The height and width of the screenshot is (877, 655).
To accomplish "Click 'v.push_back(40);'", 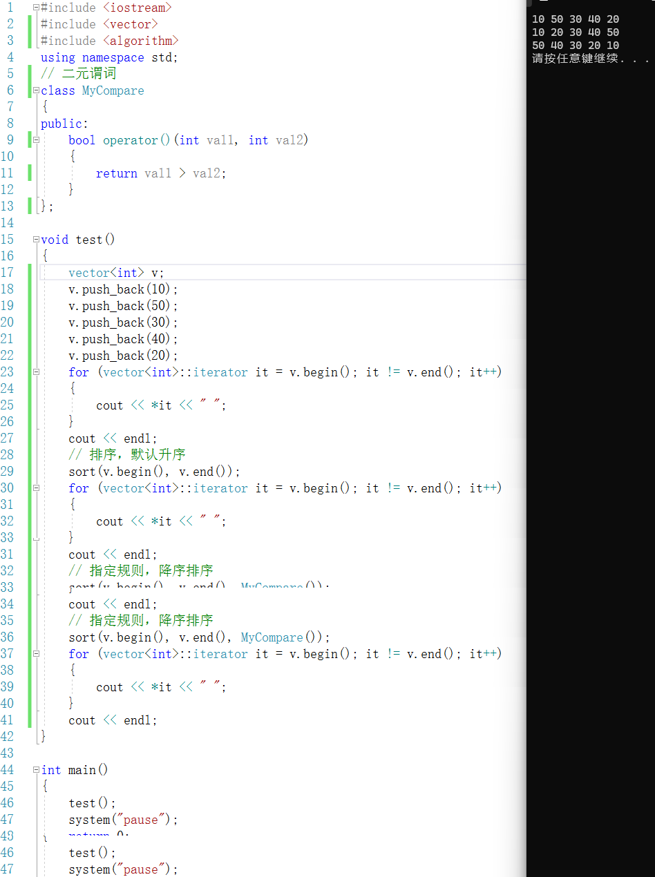I will click(123, 339).
